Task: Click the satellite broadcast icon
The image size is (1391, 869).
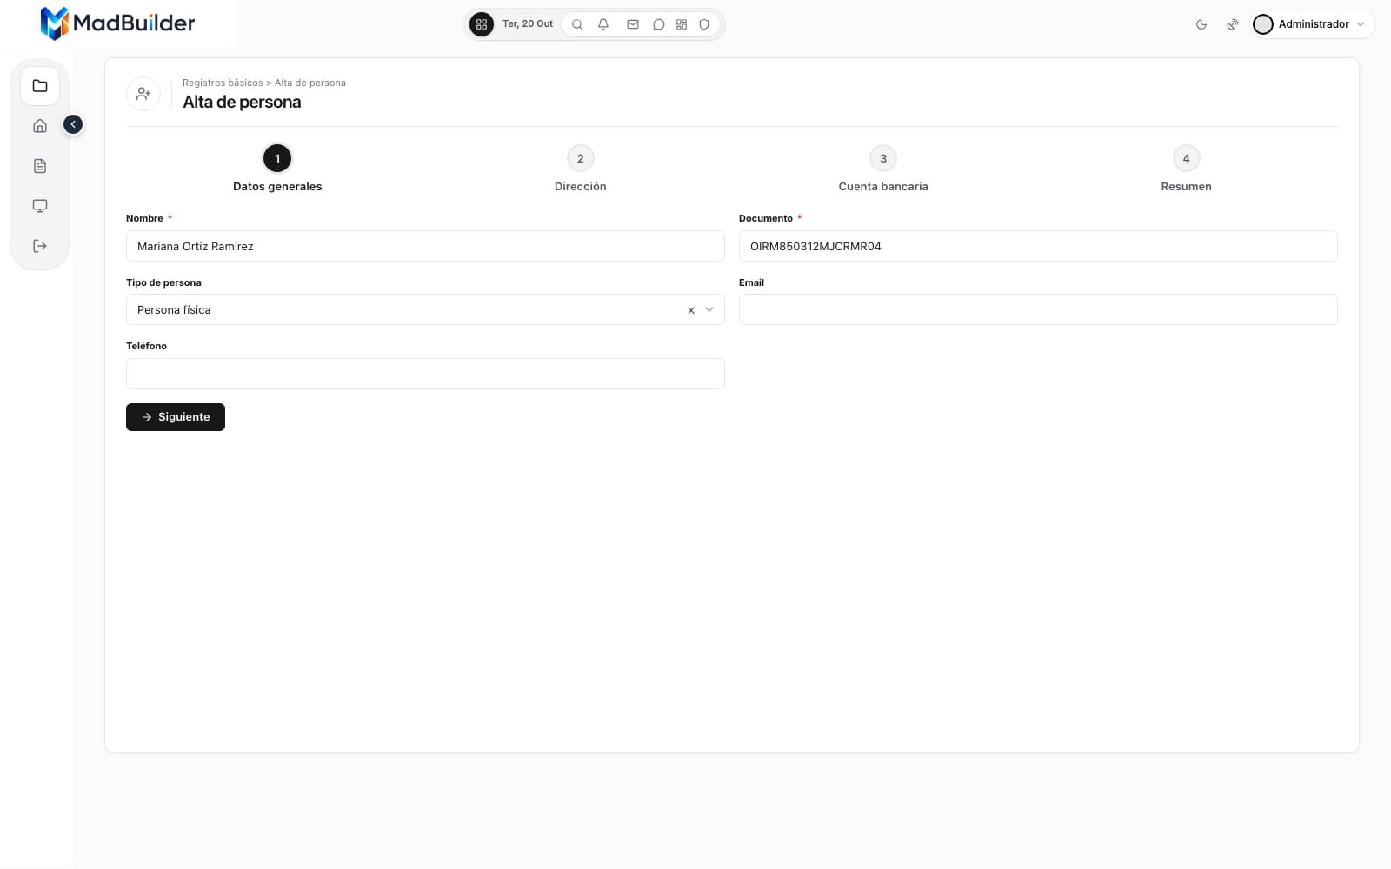Action: [x=1232, y=24]
